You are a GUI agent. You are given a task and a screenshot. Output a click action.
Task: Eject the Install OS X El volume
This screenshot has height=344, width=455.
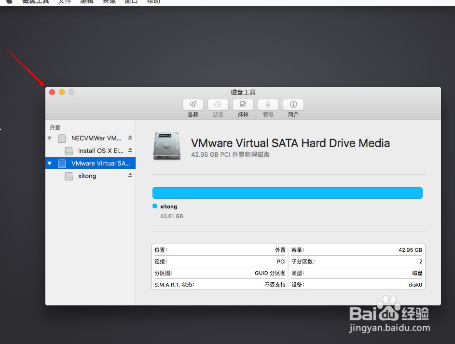click(130, 151)
